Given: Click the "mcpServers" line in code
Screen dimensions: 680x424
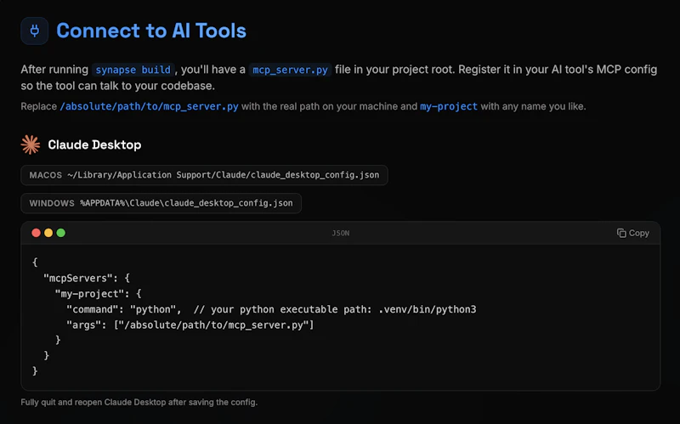Looking at the screenshot, I should pyautogui.click(x=87, y=279).
